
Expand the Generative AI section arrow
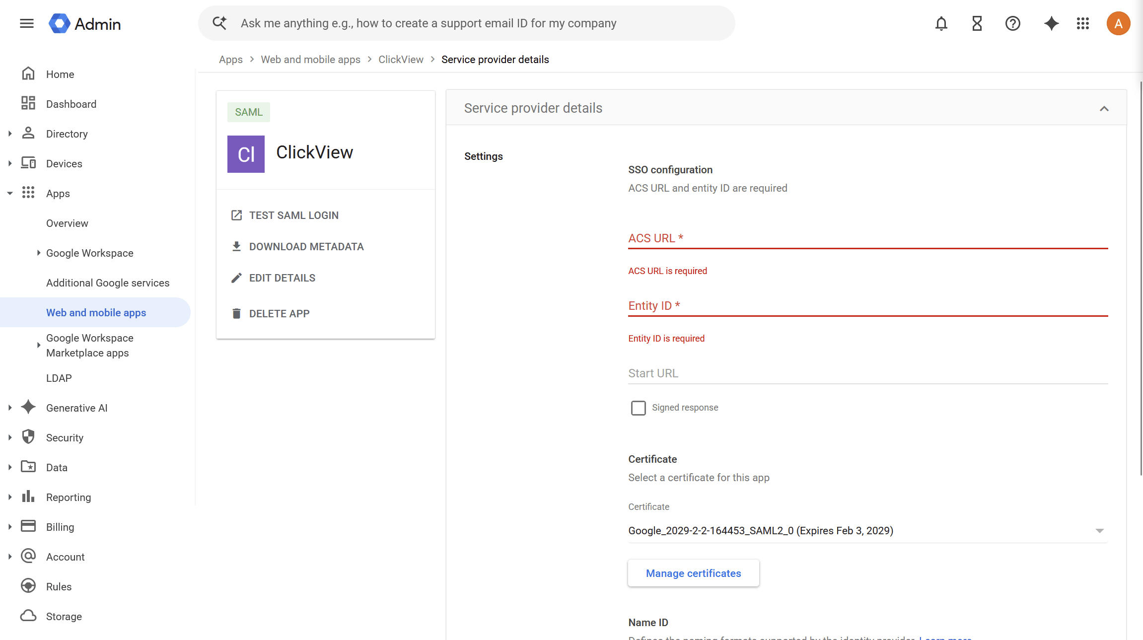[10, 408]
